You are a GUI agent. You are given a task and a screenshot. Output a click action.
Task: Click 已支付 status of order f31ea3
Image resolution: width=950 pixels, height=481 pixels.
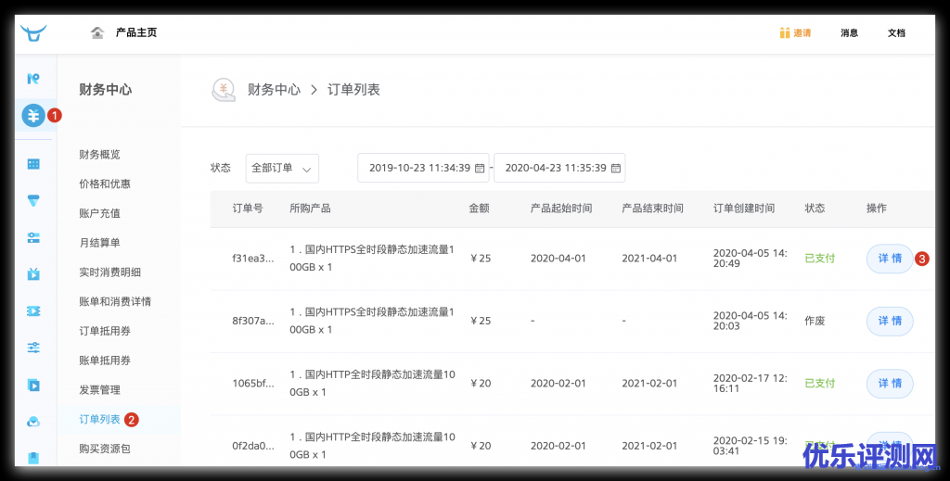[820, 259]
